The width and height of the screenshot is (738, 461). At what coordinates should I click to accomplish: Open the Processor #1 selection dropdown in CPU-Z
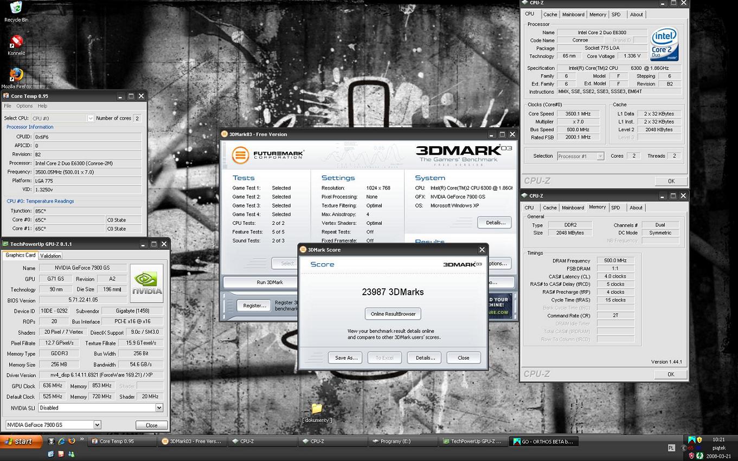600,156
